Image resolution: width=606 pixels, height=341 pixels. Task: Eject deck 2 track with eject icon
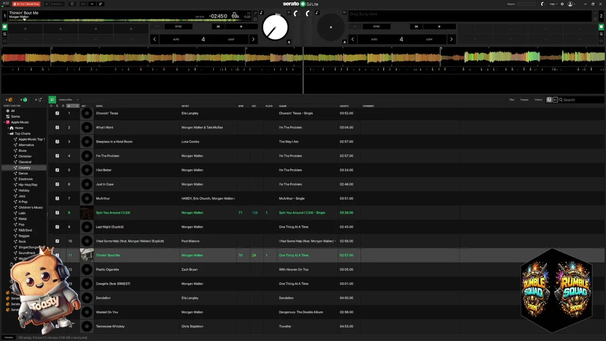[x=345, y=42]
